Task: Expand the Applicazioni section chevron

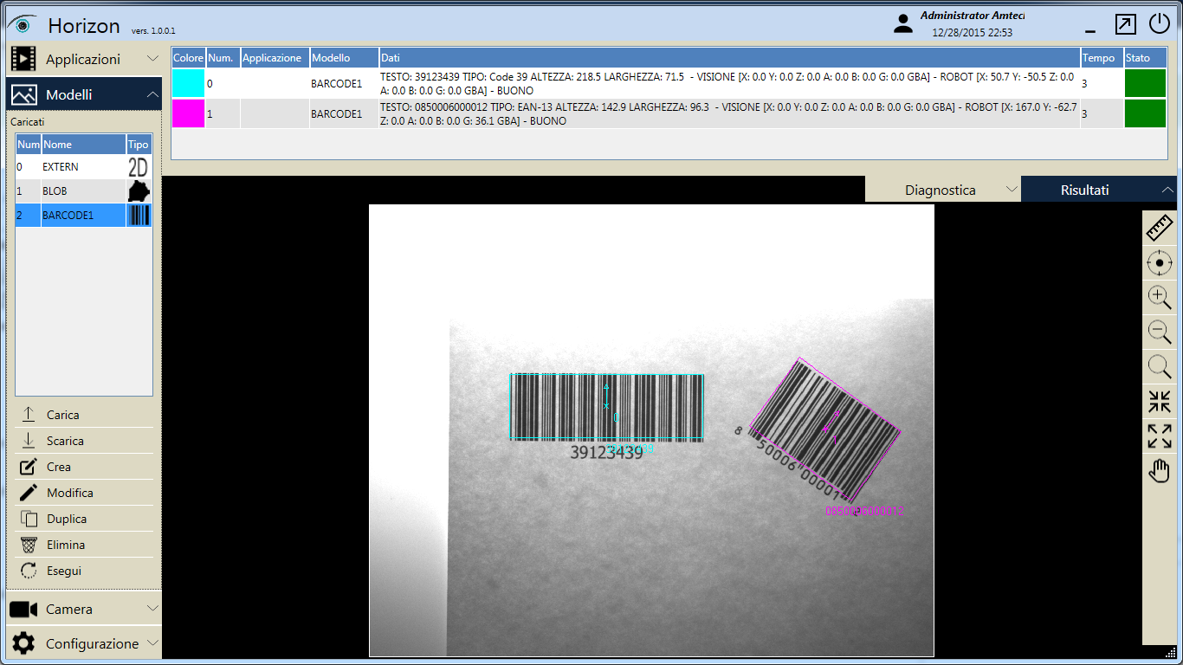Action: click(153, 59)
